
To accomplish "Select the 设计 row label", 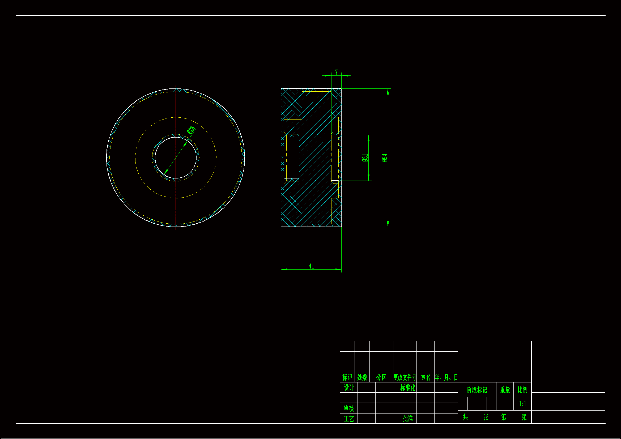I will pos(349,387).
